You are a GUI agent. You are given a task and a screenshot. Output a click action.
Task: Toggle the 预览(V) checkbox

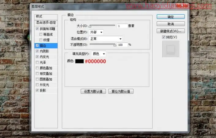coord(164,37)
